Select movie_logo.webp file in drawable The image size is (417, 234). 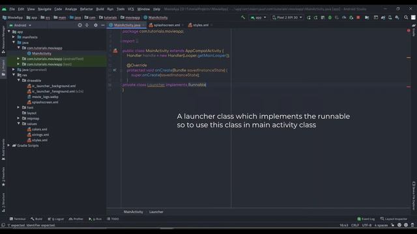click(x=45, y=97)
